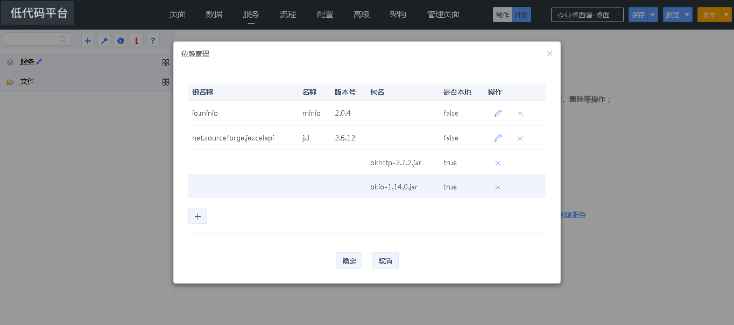Screen dimensions: 734x325
Task: Confirm with the 确定 button
Action: (349, 261)
